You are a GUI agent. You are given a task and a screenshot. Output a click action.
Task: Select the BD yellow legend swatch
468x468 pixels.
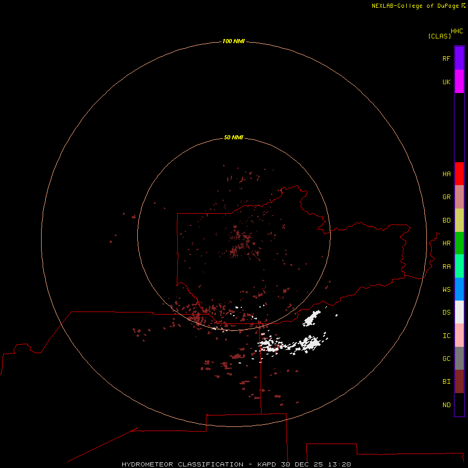459,220
